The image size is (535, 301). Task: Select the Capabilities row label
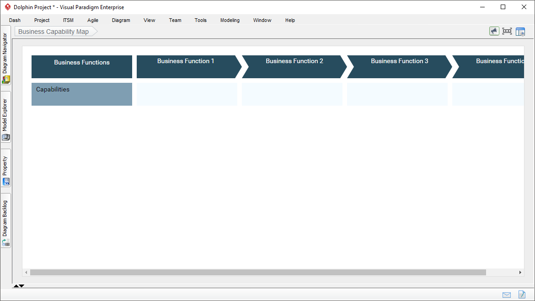(82, 94)
